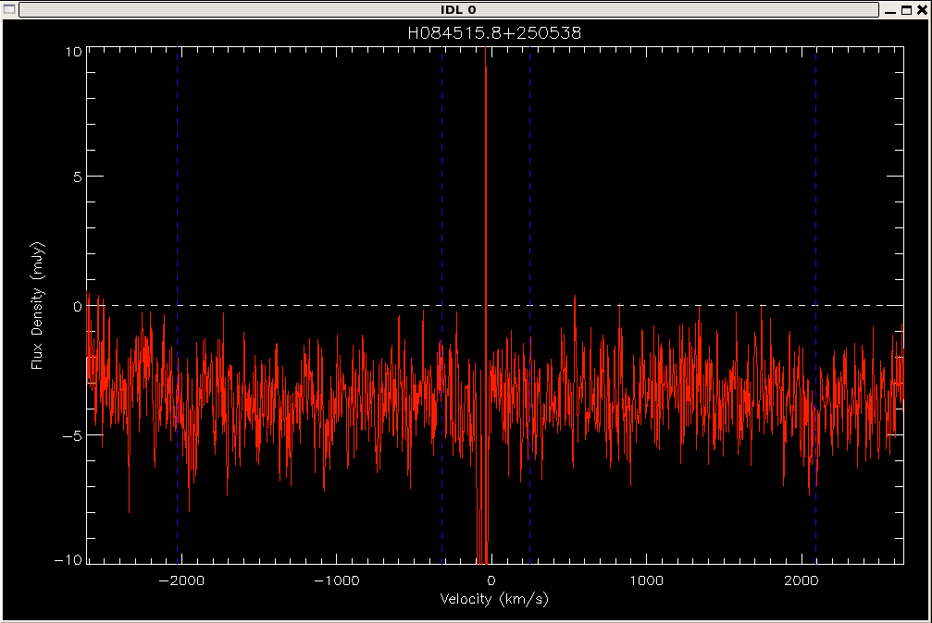932x623 pixels.
Task: Open the window menu icon beside the title bar
Action: pos(9,9)
